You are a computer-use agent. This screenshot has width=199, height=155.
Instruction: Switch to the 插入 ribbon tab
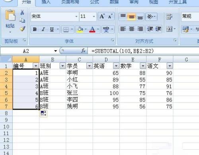point(46,2)
